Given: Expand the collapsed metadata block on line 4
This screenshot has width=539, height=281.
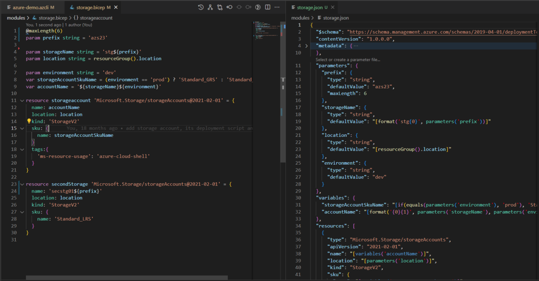Looking at the screenshot, I should pos(306,46).
